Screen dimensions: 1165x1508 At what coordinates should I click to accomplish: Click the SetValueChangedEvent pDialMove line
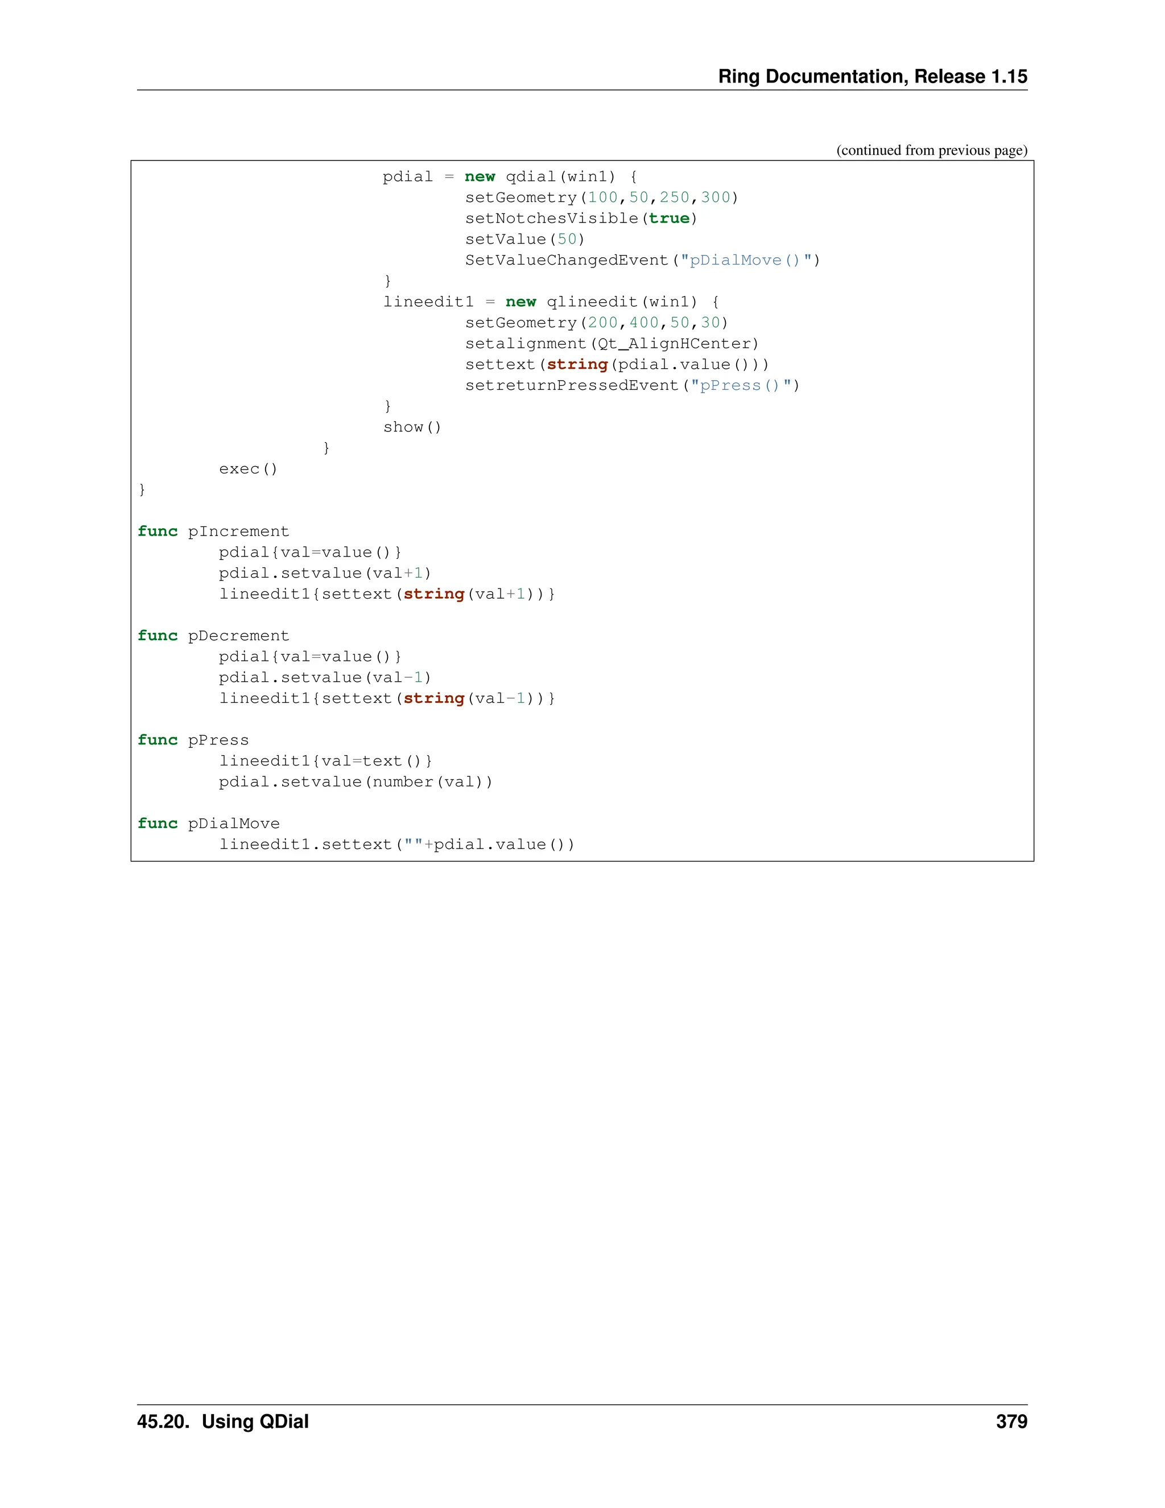pos(642,260)
